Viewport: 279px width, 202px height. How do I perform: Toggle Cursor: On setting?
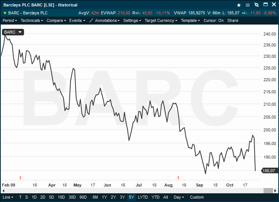[213, 20]
